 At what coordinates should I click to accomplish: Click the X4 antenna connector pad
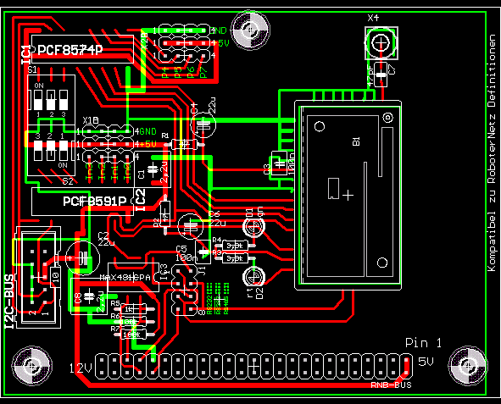click(381, 42)
